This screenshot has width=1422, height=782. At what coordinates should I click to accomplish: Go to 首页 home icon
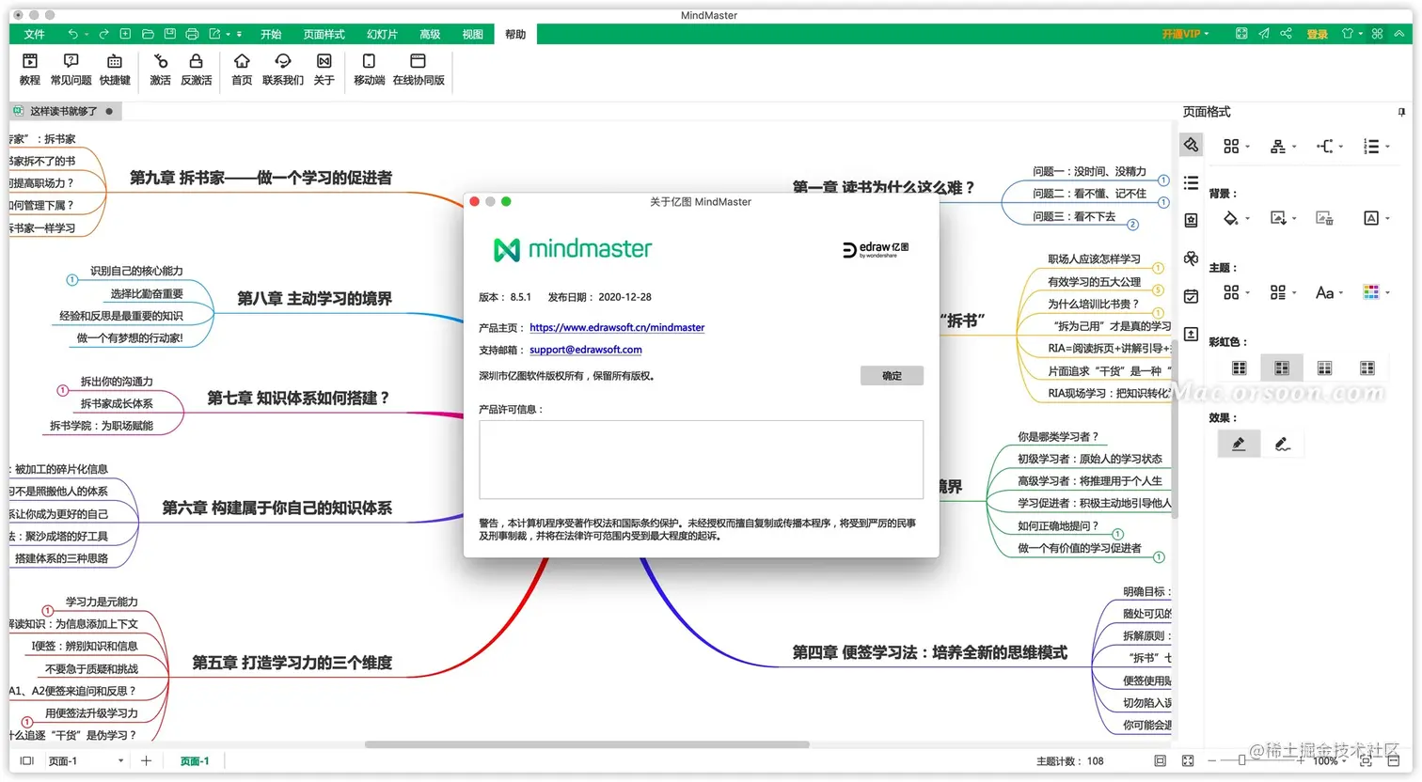tap(242, 70)
